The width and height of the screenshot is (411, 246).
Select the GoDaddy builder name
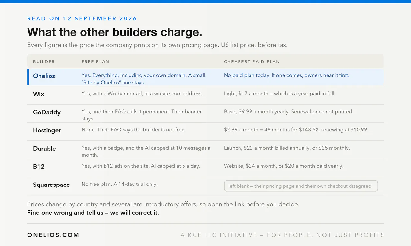click(x=47, y=112)
